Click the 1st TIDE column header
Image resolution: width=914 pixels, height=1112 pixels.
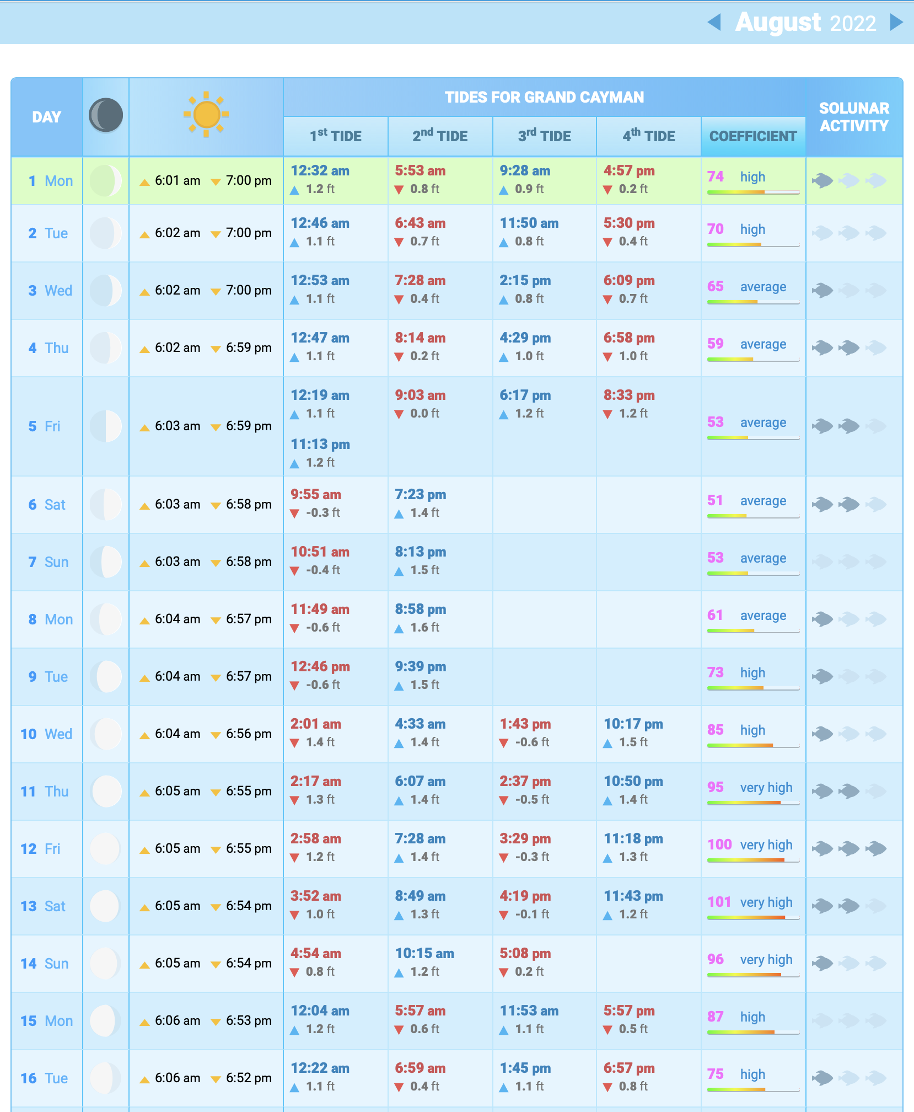[335, 136]
